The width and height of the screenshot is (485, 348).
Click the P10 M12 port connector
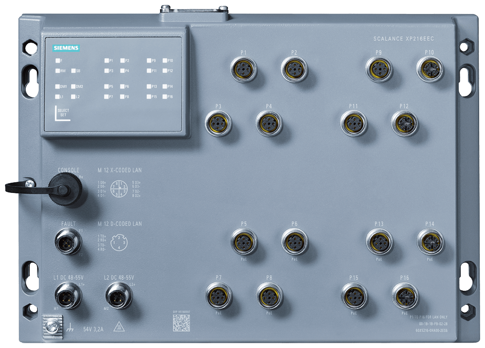click(x=429, y=69)
